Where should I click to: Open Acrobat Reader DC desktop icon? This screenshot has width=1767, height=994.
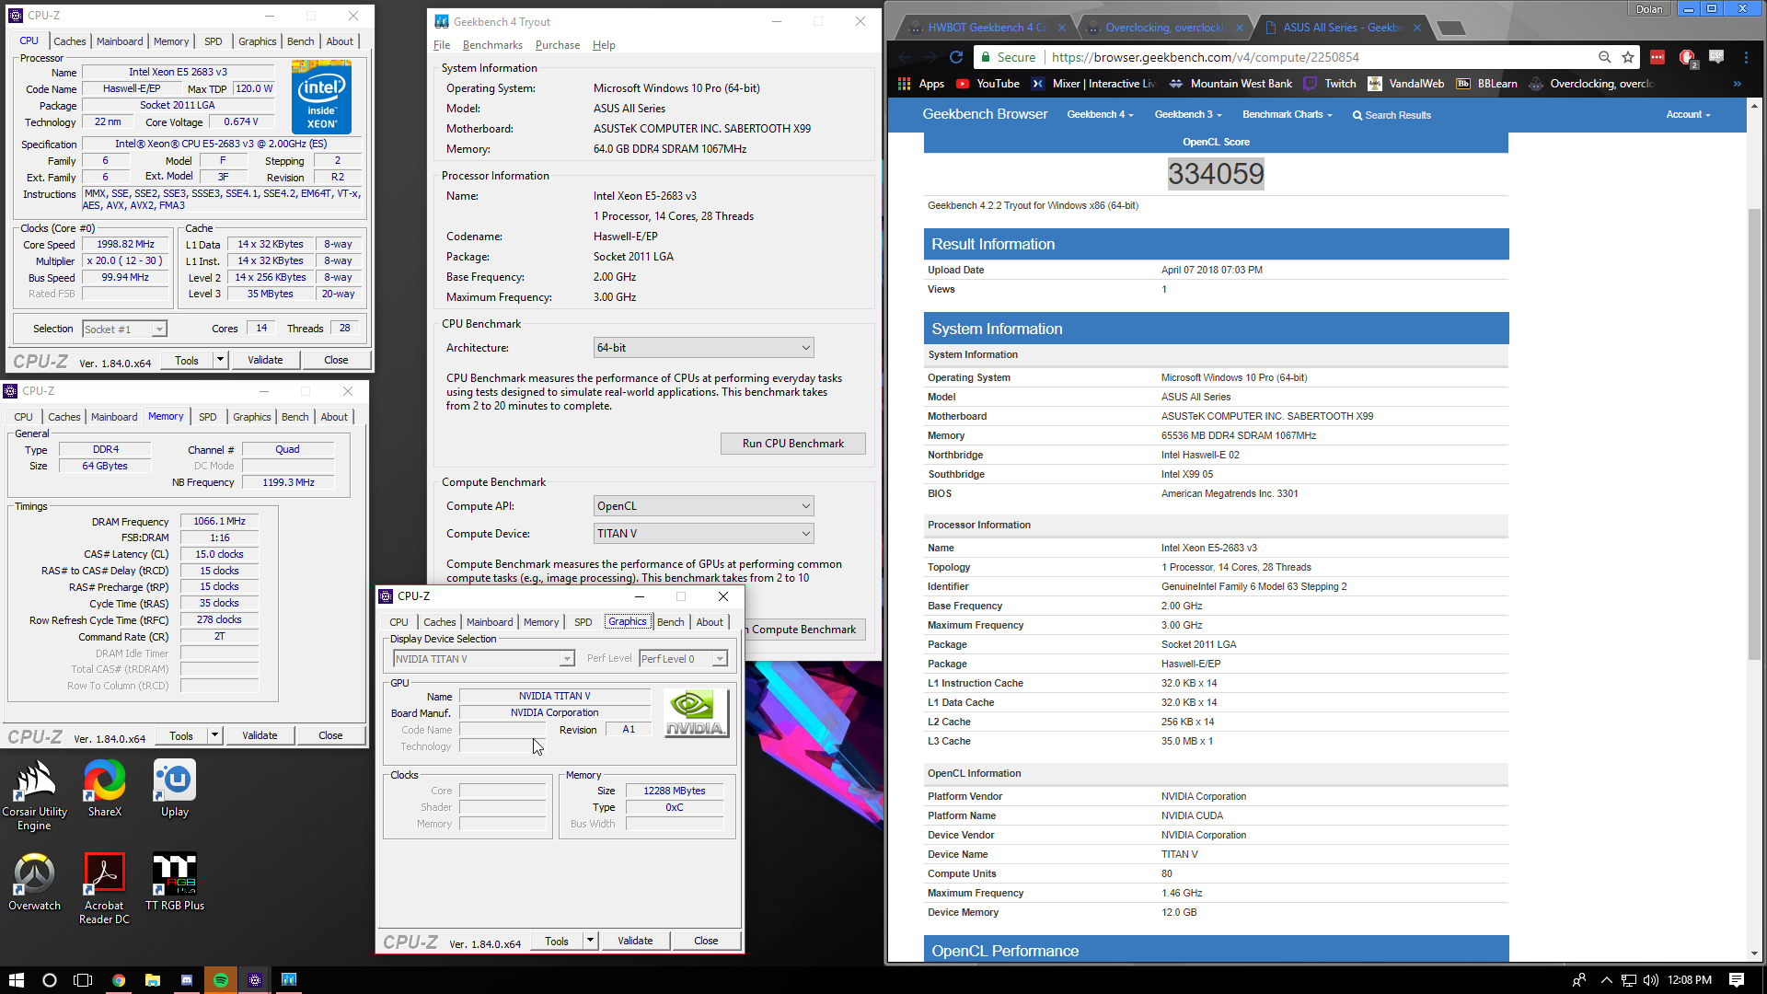coord(104,888)
